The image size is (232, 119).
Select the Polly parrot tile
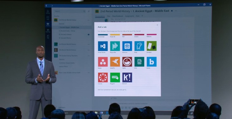(x=139, y=46)
